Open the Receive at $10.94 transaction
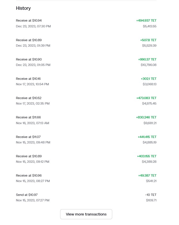This screenshot has width=179, height=225. coord(29,20)
